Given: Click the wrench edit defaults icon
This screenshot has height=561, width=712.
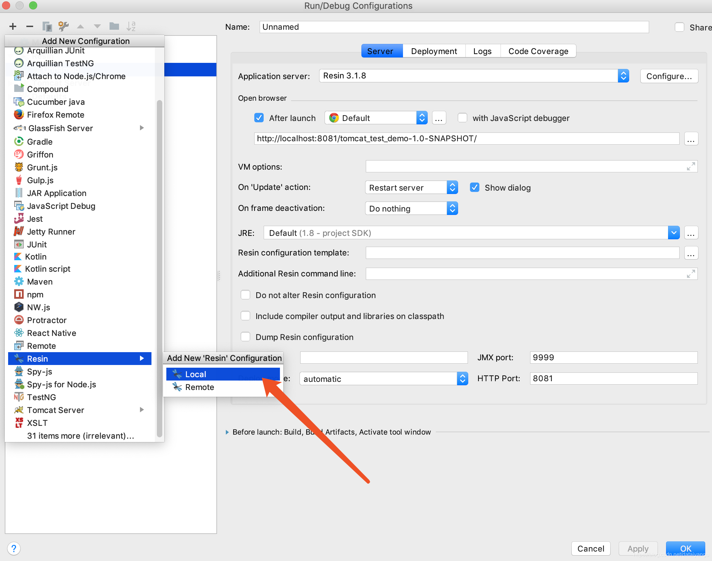Looking at the screenshot, I should click(63, 26).
